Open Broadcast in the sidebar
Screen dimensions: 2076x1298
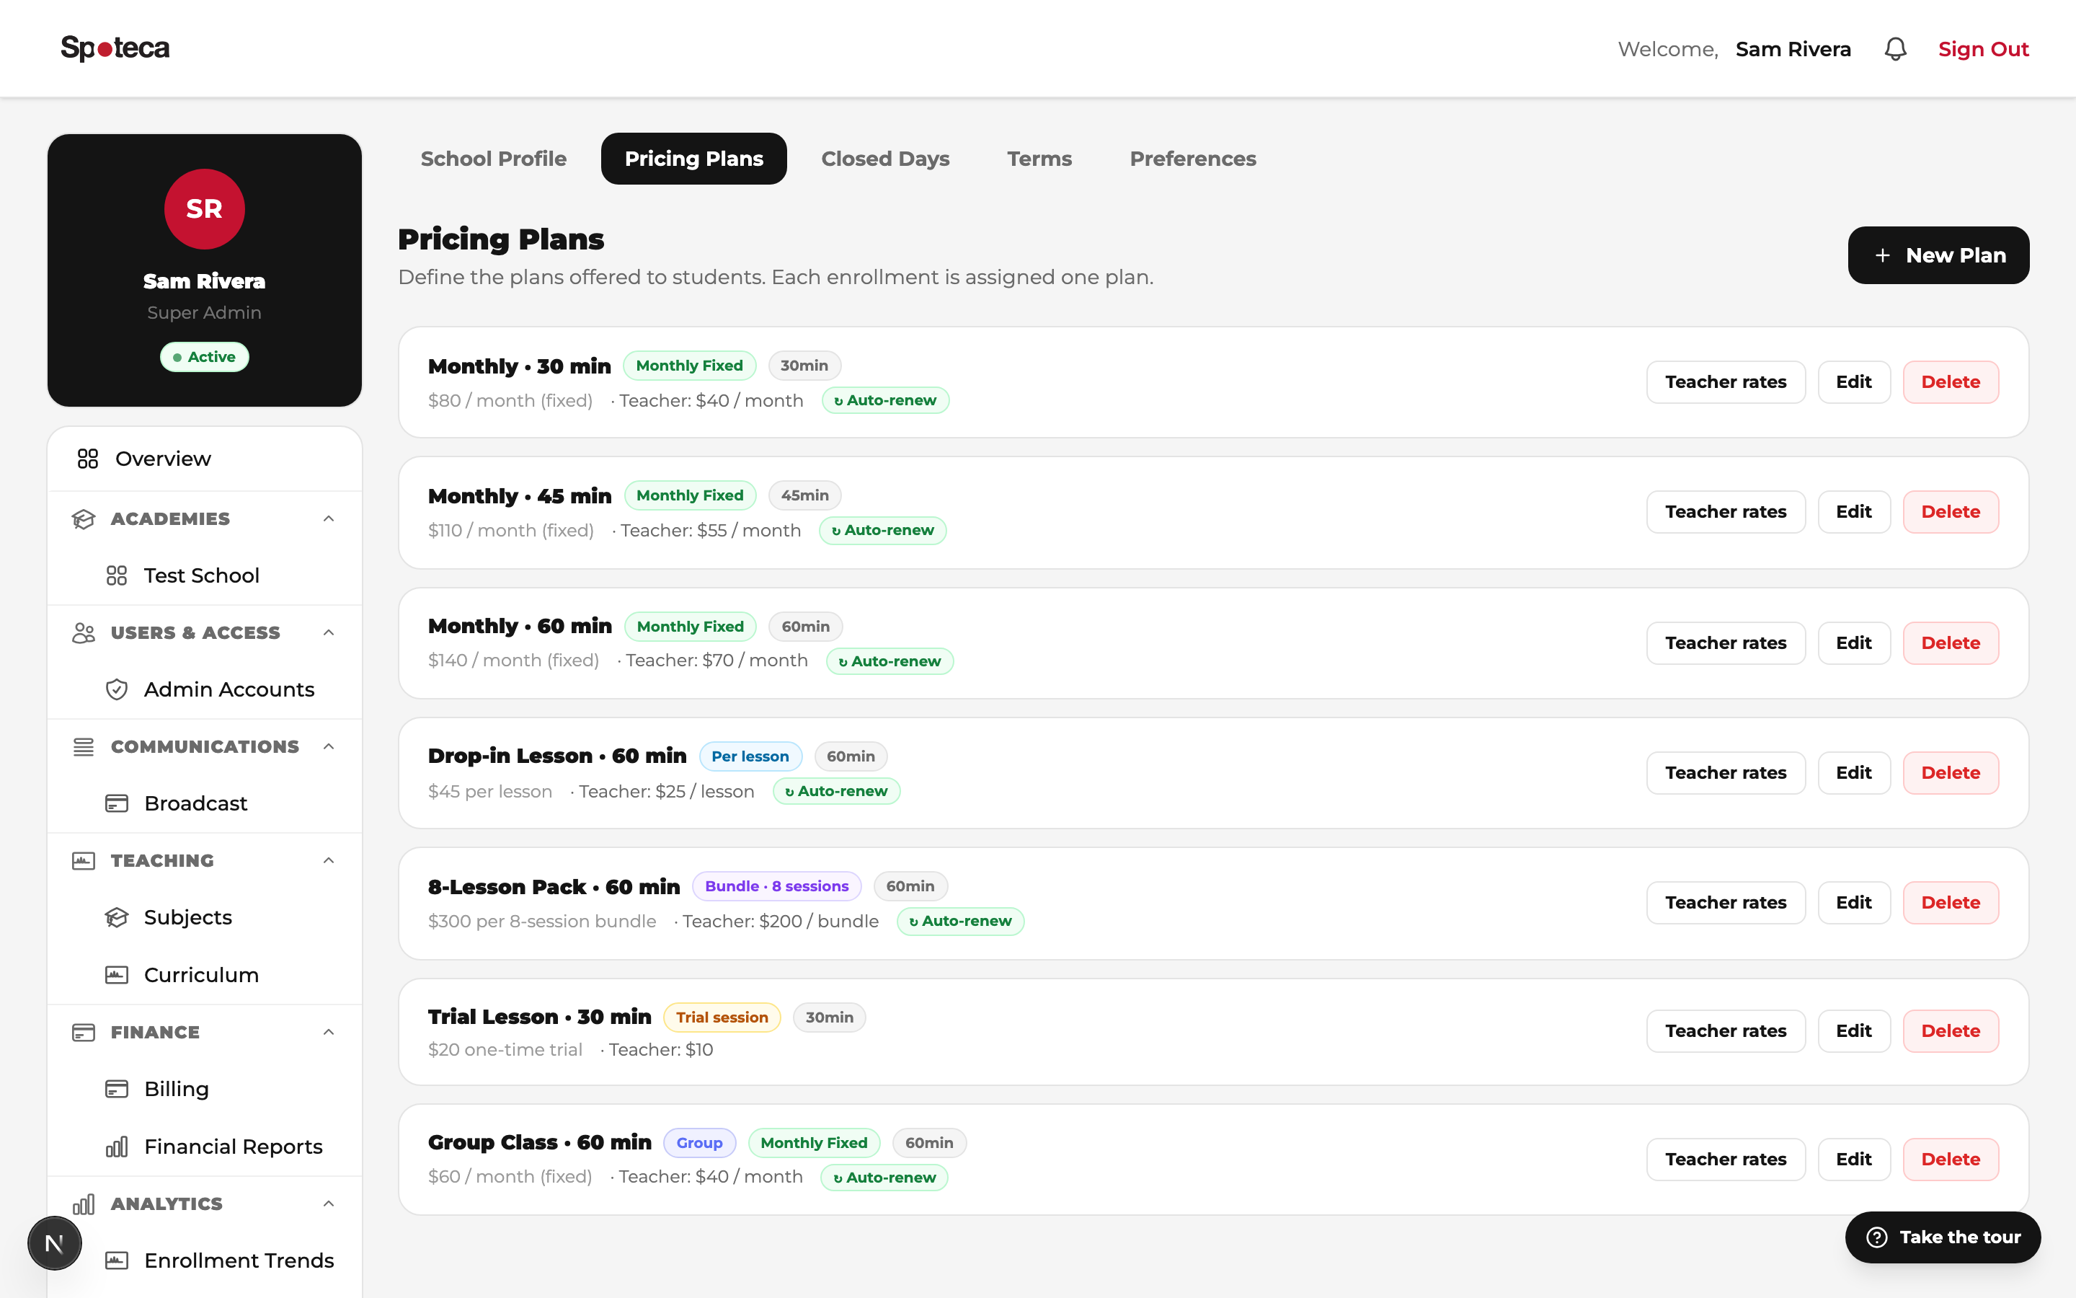[x=204, y=803]
